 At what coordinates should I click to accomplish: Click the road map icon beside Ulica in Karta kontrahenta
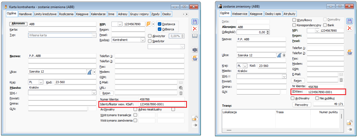click(x=89, y=72)
